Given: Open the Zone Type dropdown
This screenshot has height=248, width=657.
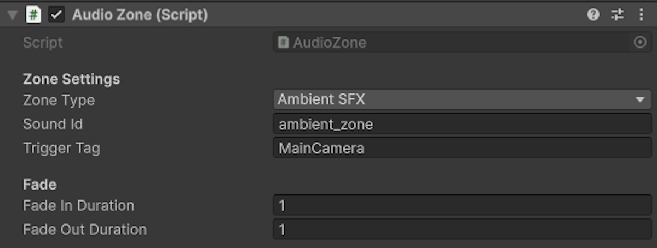Looking at the screenshot, I should (x=454, y=100).
